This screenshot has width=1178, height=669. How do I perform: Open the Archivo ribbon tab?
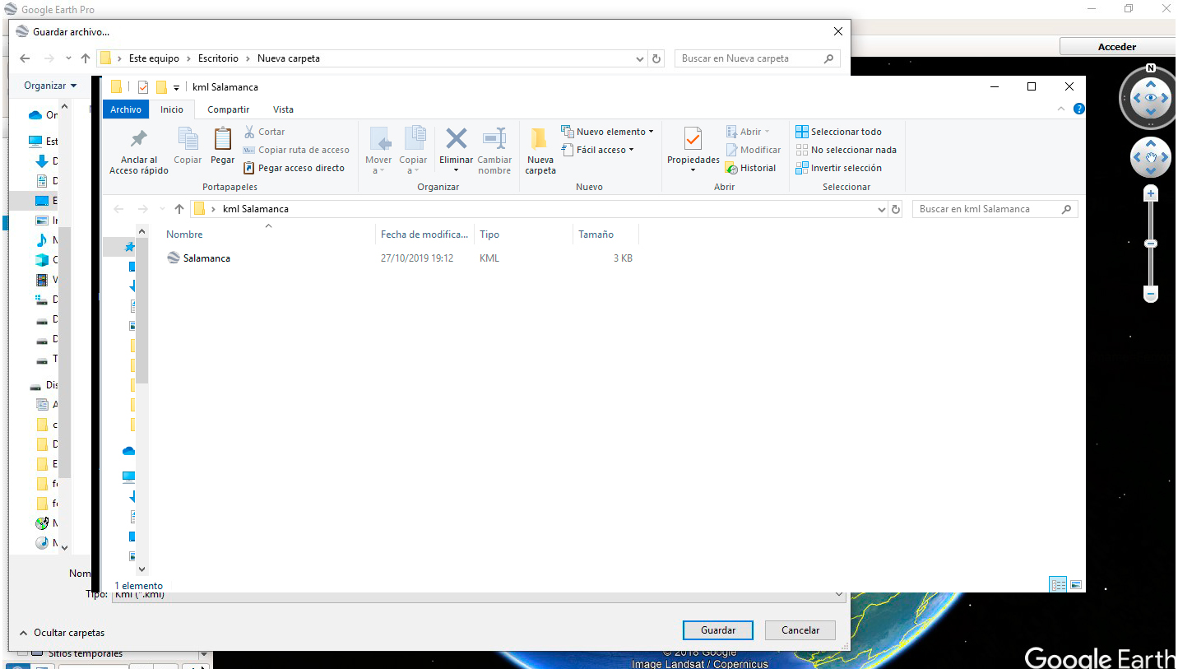tap(126, 109)
